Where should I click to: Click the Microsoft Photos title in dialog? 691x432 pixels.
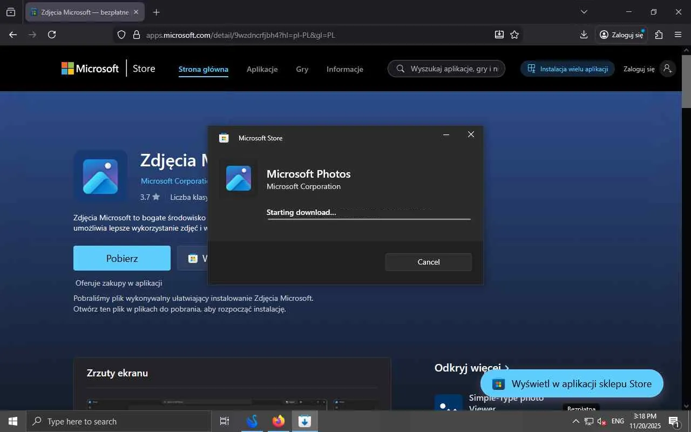click(309, 174)
